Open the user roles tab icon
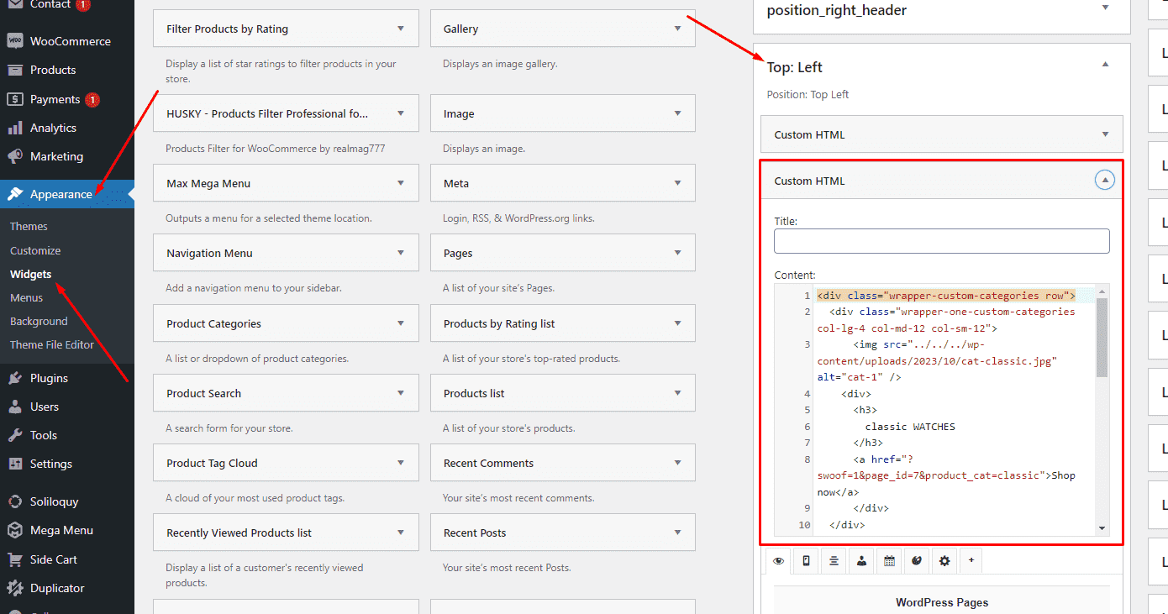The height and width of the screenshot is (614, 1168). [861, 561]
